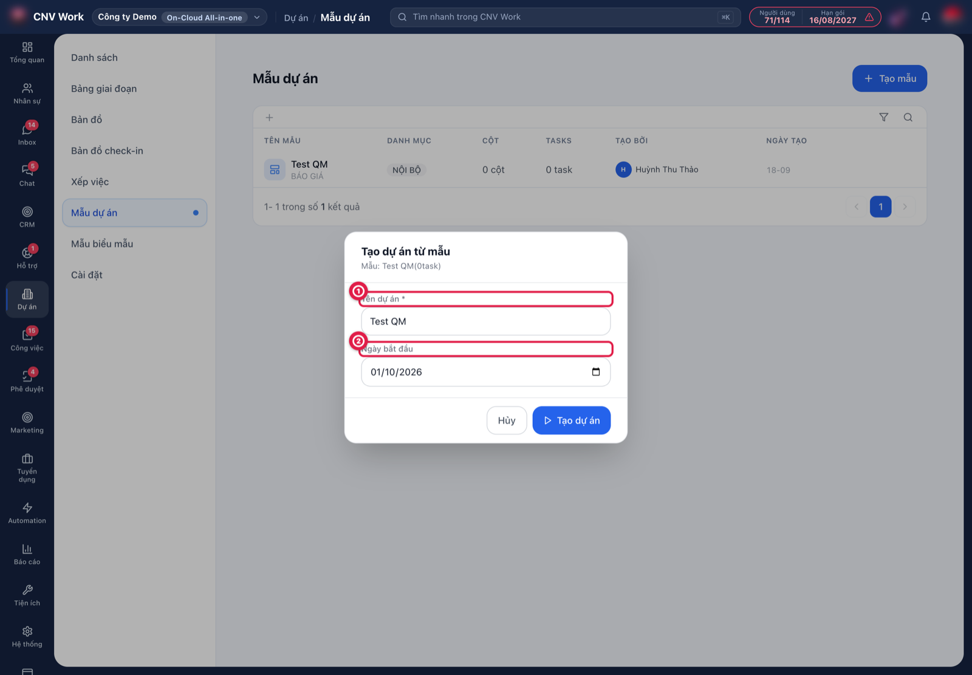Select Xếp việc menu item
This screenshot has width=972, height=675.
(x=134, y=182)
